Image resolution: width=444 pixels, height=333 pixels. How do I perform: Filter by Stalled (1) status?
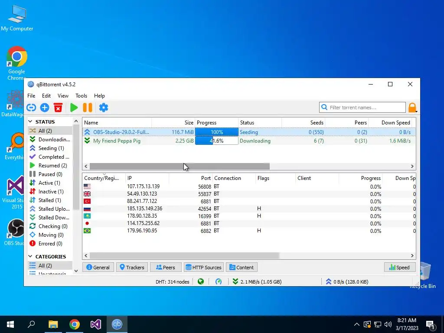click(50, 200)
